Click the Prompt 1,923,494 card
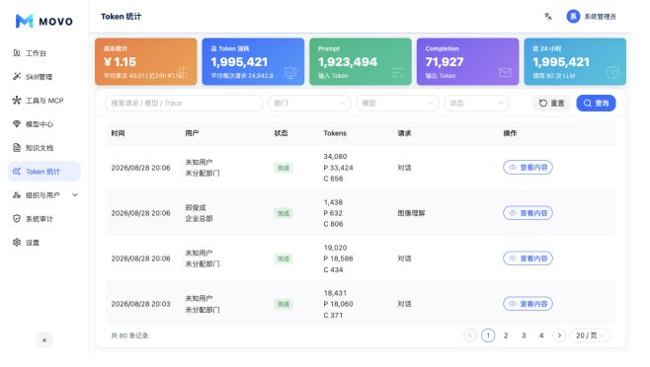Viewport: 650px width, 367px height. 361,62
